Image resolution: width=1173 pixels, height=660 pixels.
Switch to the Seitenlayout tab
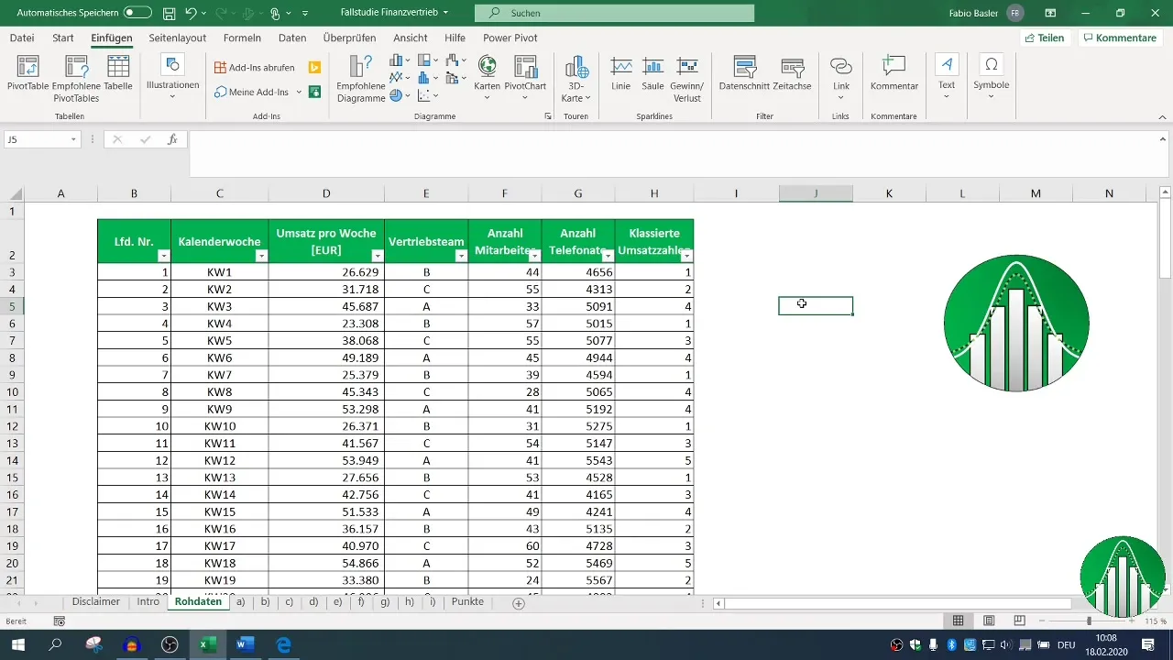coord(178,38)
